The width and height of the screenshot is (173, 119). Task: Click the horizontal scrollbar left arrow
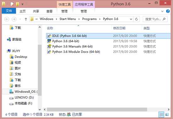click(x=45, y=109)
